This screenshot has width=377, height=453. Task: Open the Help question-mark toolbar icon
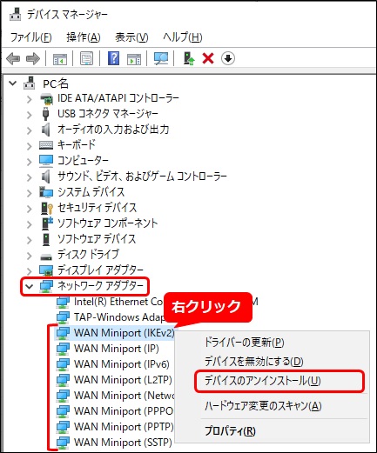[114, 58]
